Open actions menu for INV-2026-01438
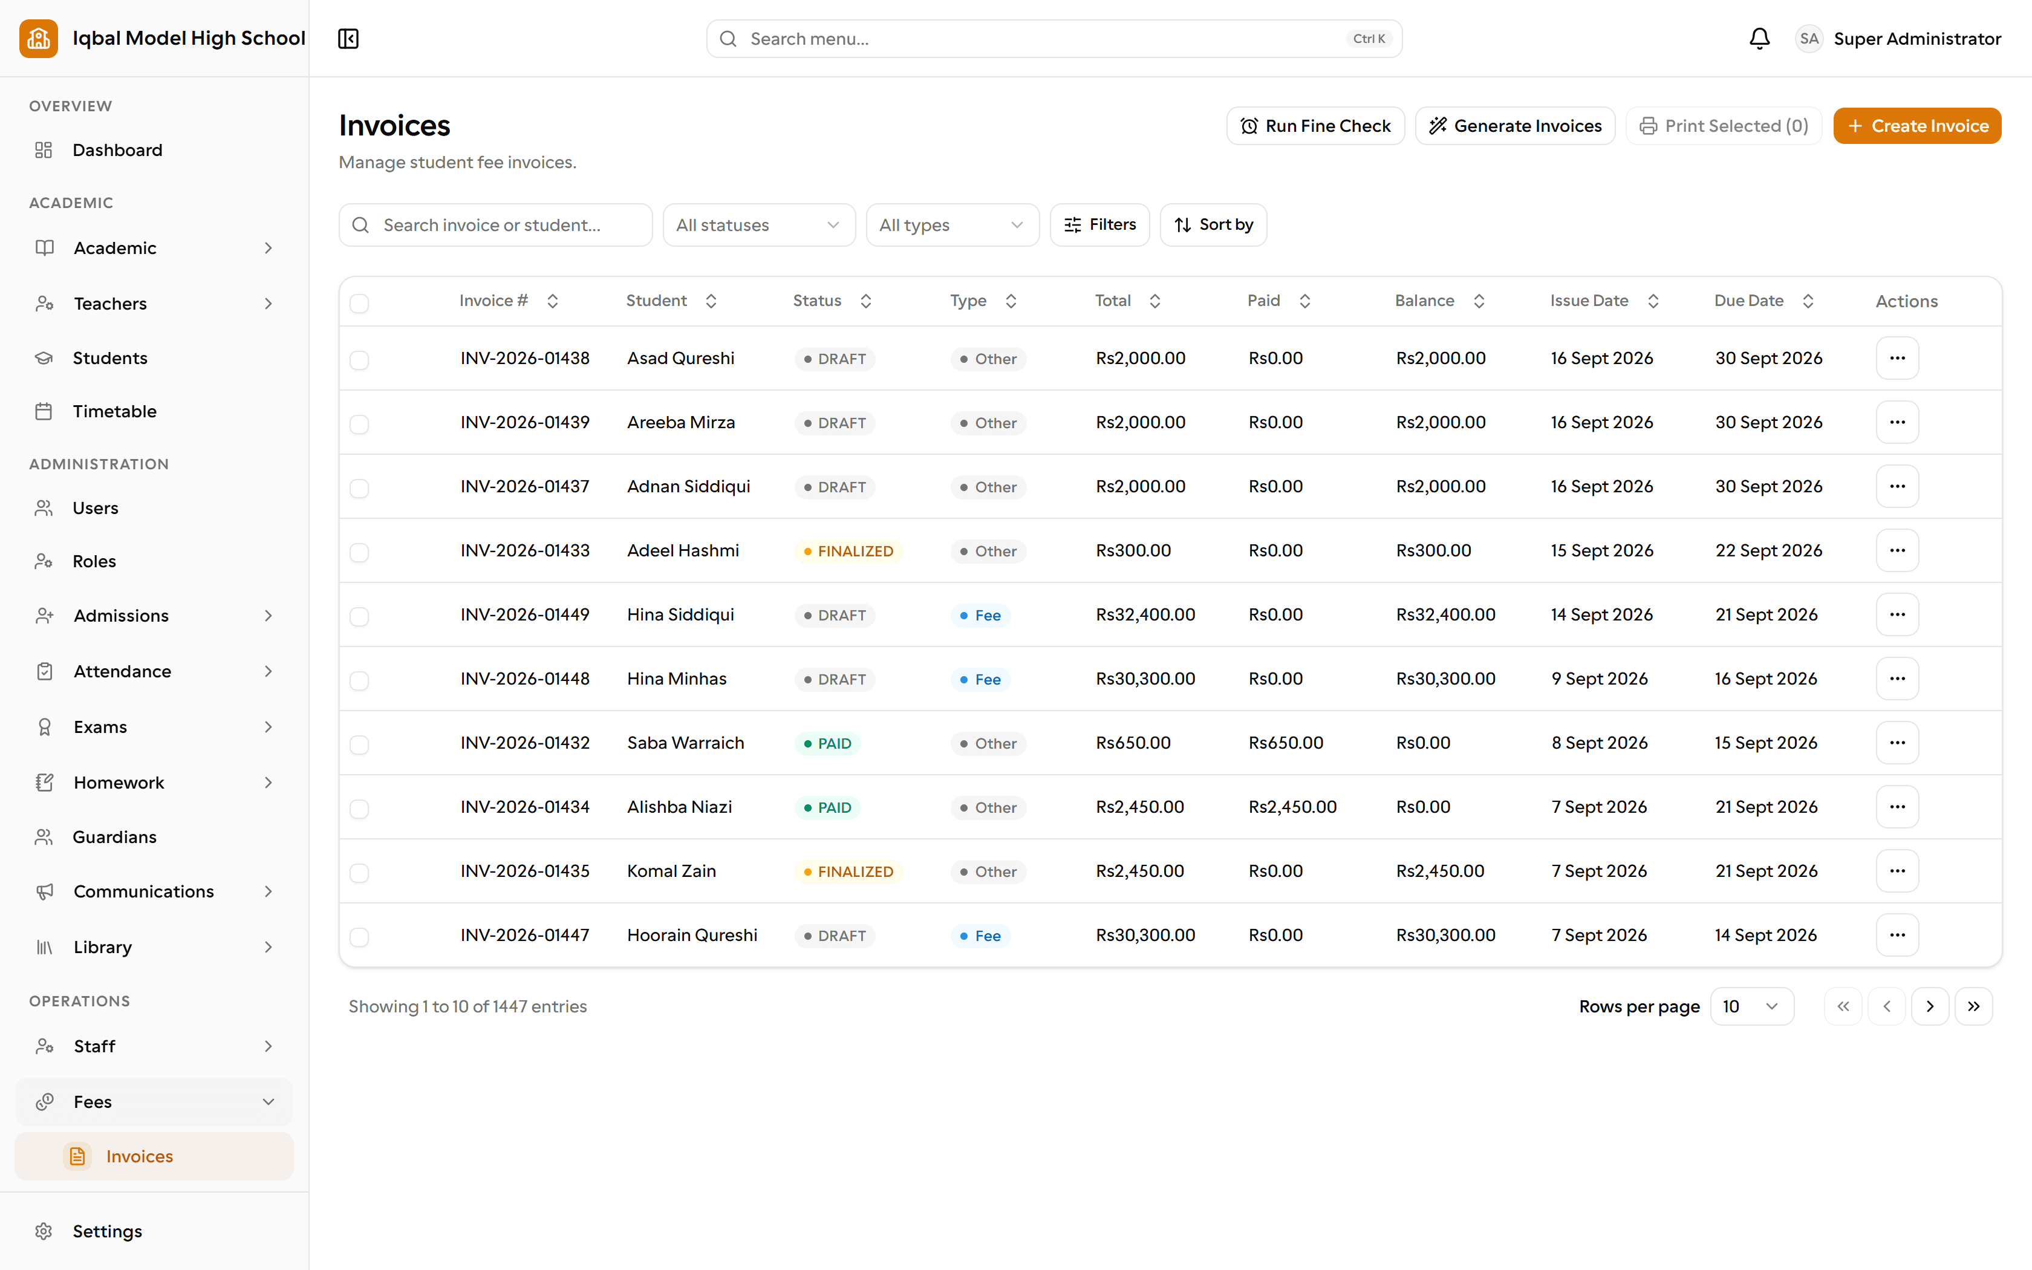Viewport: 2032px width, 1270px height. pyautogui.click(x=1897, y=358)
